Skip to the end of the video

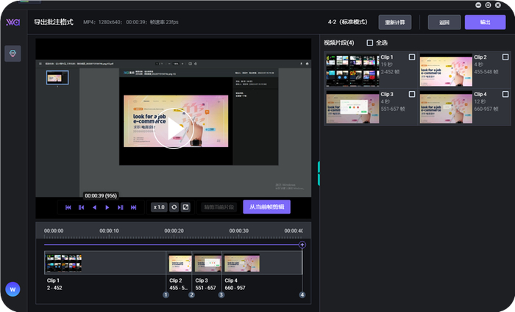[x=134, y=207]
